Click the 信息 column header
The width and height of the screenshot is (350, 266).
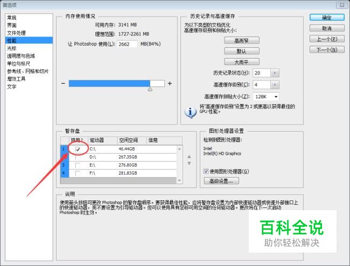click(x=164, y=140)
